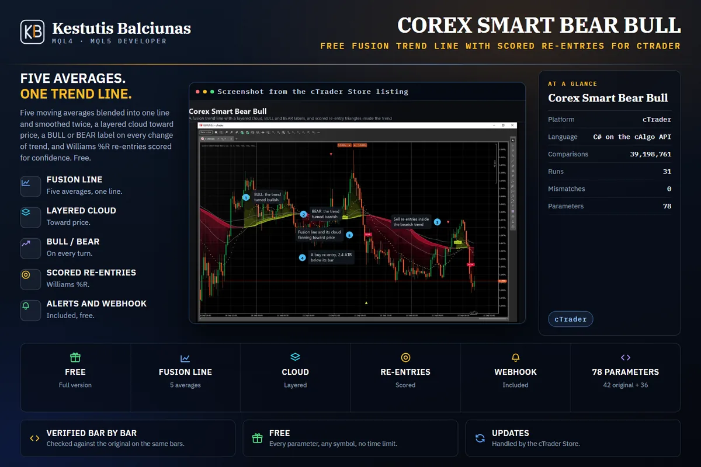The height and width of the screenshot is (467, 701).
Task: Click the 'FIVE AVERAGES.' heading
Action: coord(73,78)
